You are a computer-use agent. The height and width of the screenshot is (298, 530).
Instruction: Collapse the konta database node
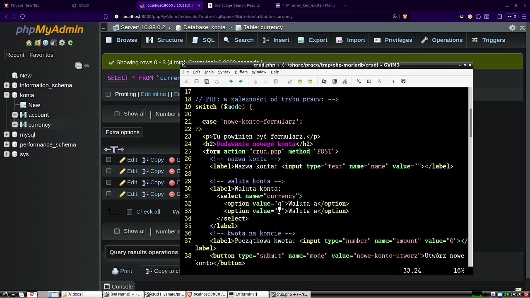[7, 95]
